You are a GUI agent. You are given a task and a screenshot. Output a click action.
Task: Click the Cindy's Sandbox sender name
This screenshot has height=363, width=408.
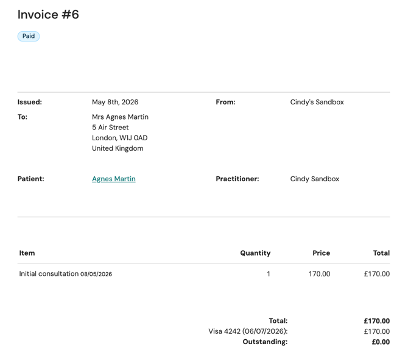point(317,102)
